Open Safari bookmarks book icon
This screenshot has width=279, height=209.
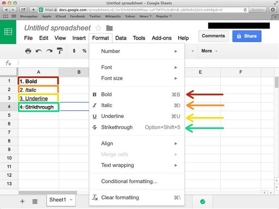pyautogui.click(x=5, y=16)
